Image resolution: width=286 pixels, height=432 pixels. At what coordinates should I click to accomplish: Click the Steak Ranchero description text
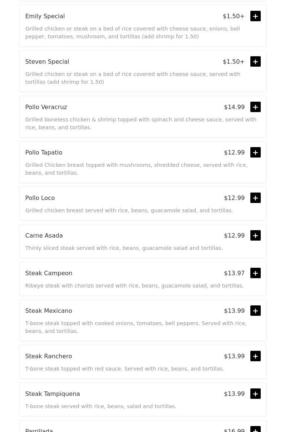[x=124, y=369]
